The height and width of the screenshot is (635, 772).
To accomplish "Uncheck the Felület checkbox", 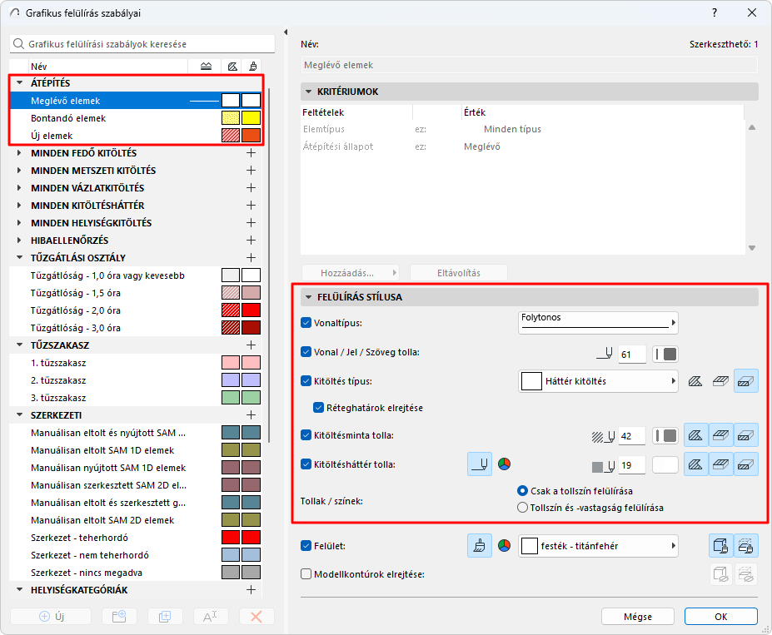I will 306,545.
